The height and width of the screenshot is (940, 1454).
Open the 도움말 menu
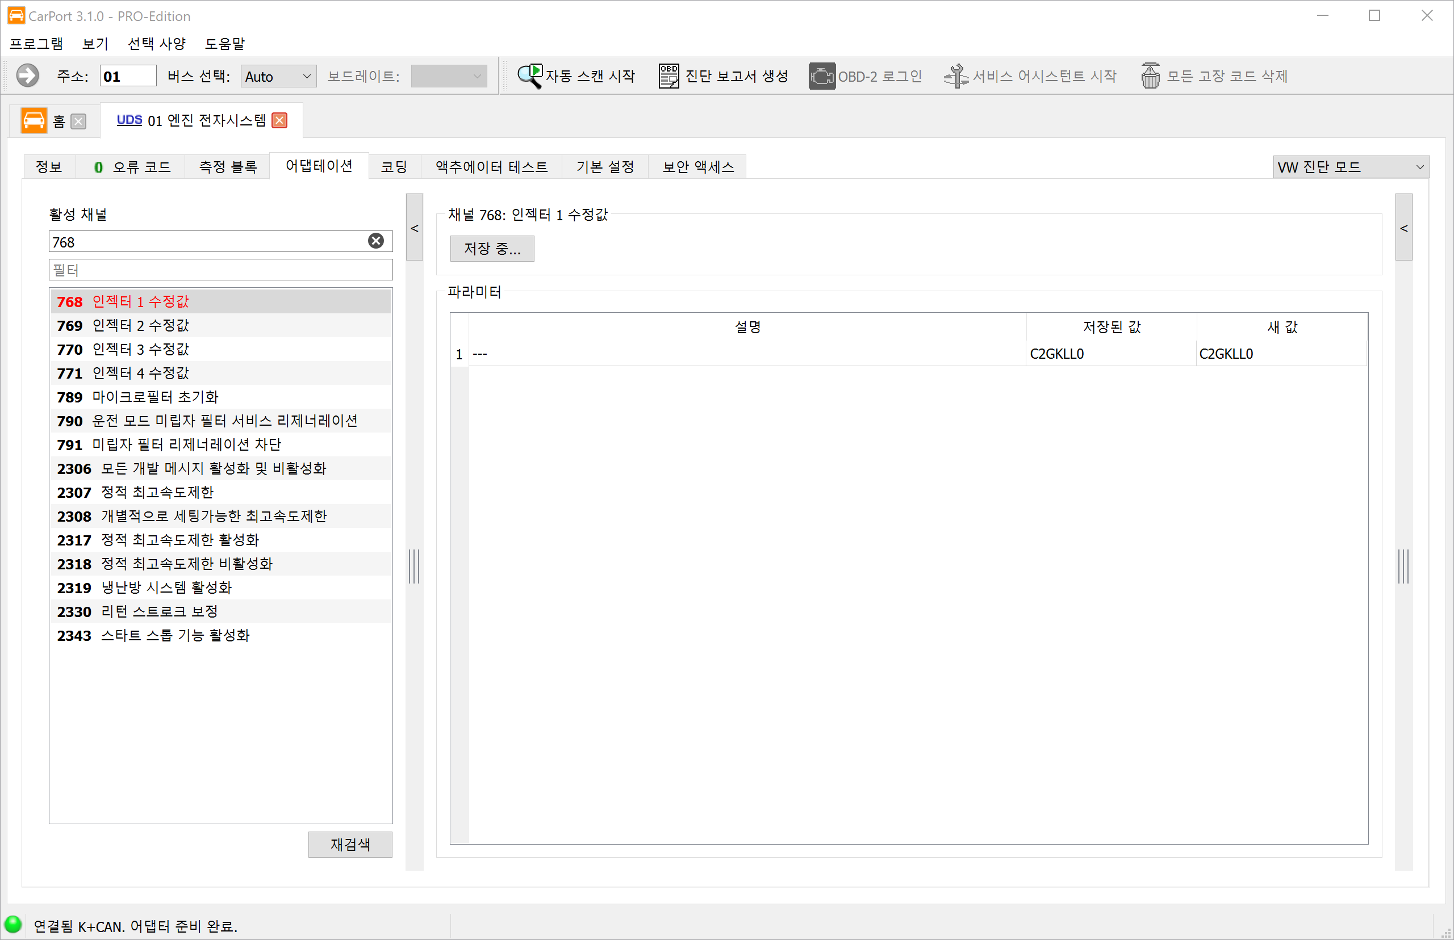tap(225, 43)
